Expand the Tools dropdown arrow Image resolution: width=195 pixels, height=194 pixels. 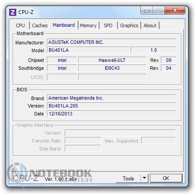145,178
